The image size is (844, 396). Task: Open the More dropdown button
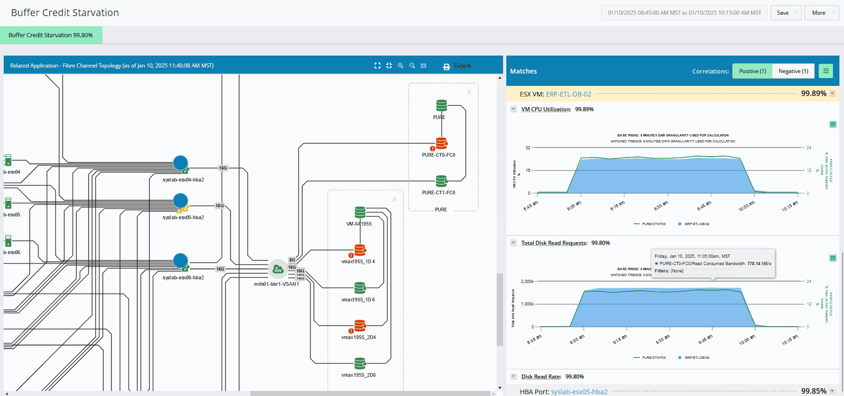pyautogui.click(x=821, y=13)
